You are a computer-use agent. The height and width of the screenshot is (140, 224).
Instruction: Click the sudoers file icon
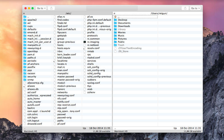(85, 80)
